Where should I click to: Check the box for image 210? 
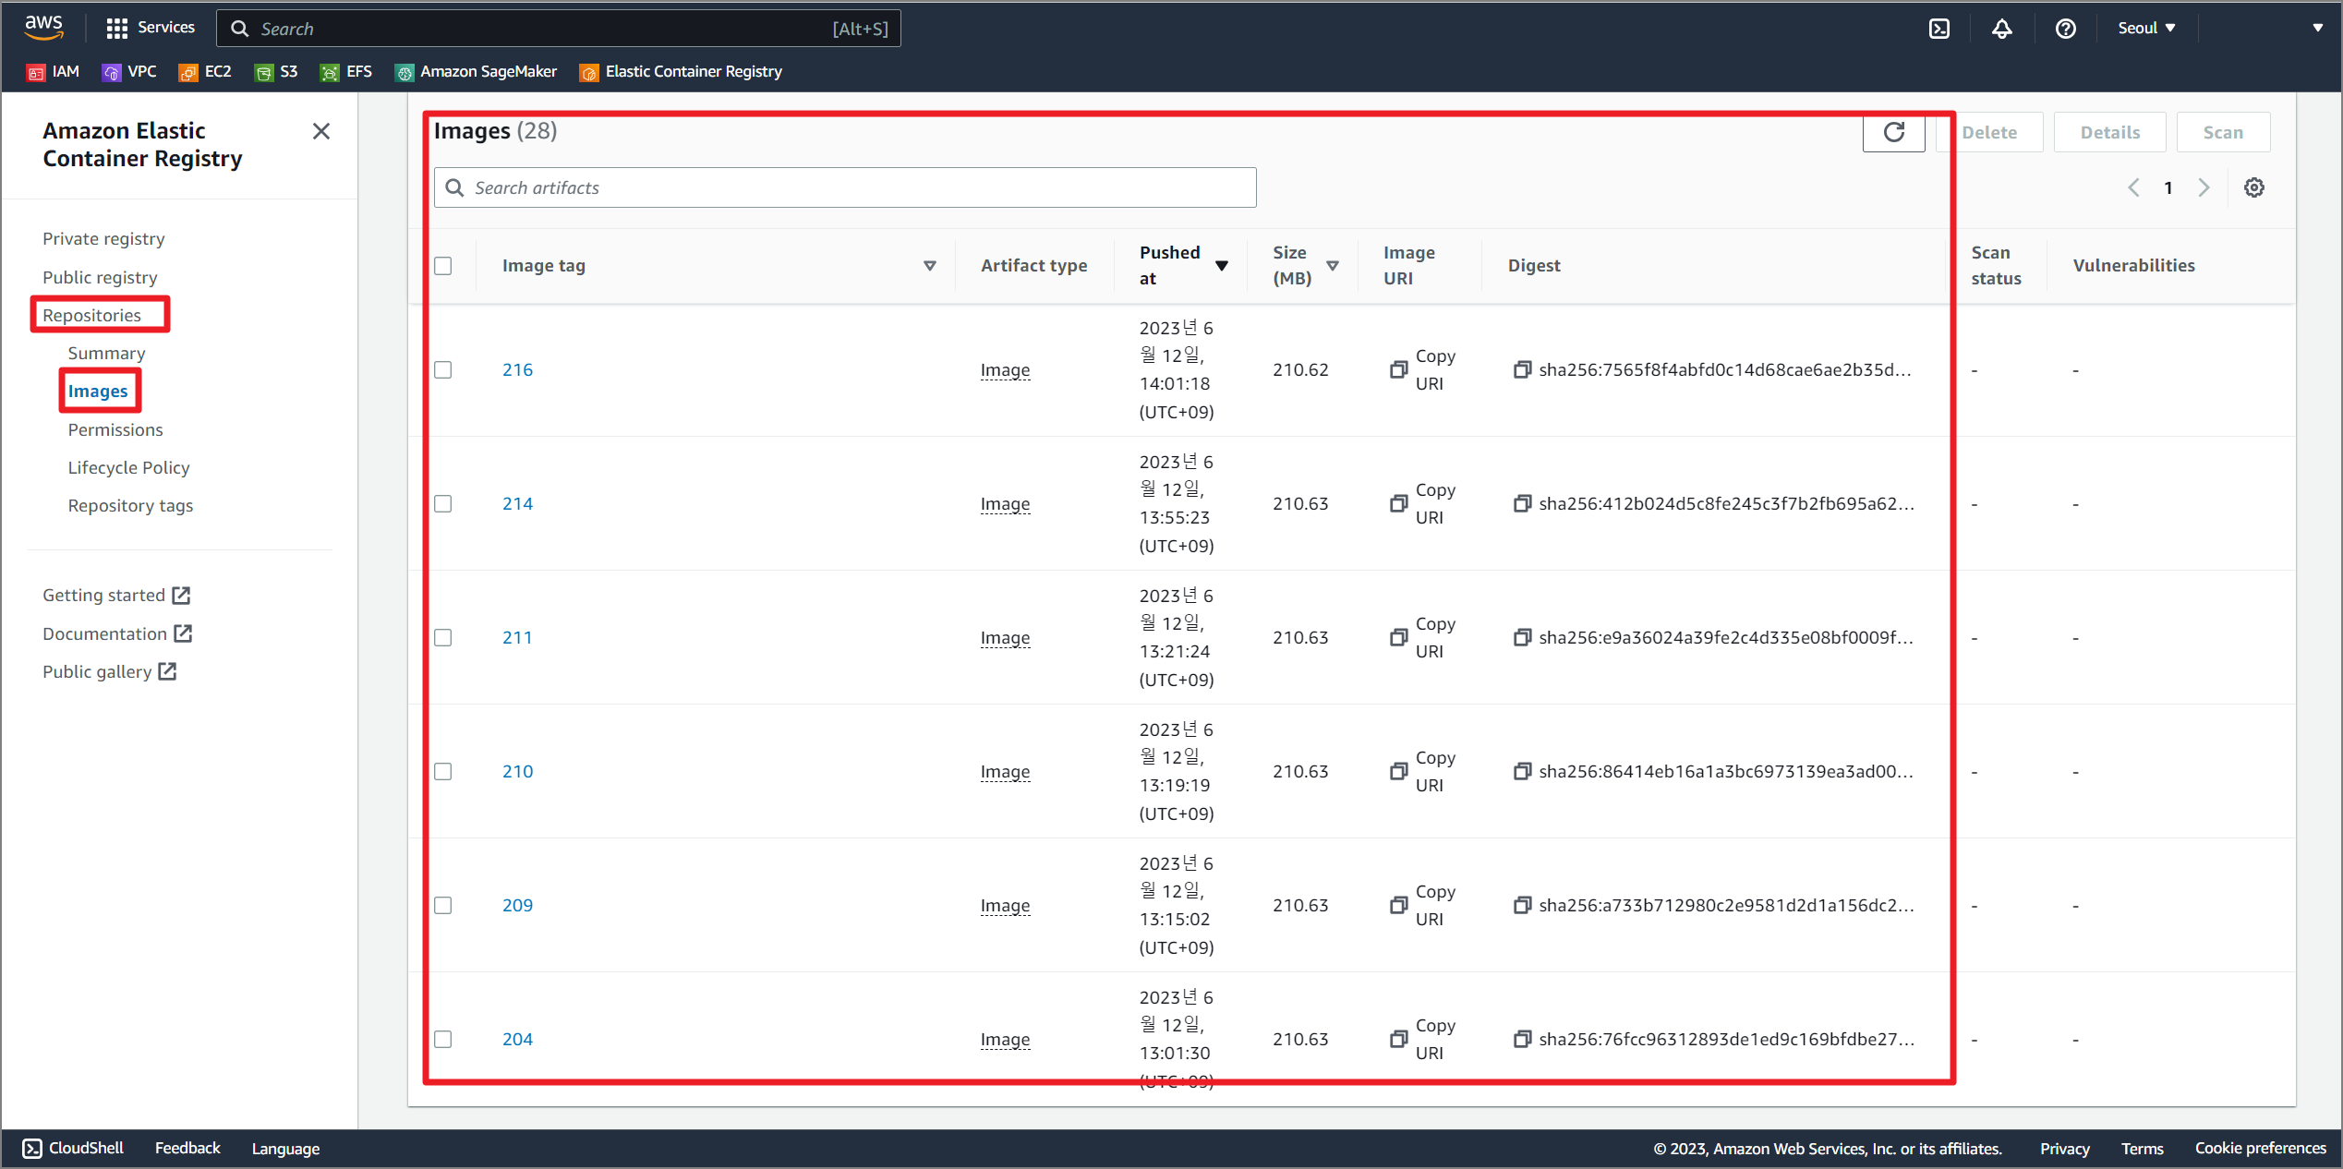point(443,772)
